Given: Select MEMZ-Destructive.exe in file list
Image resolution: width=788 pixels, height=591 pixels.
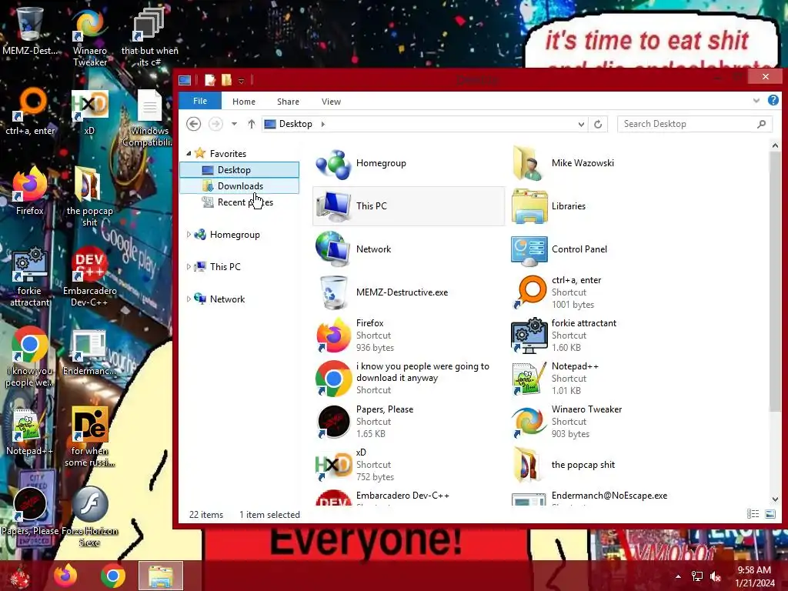Looking at the screenshot, I should [408, 292].
